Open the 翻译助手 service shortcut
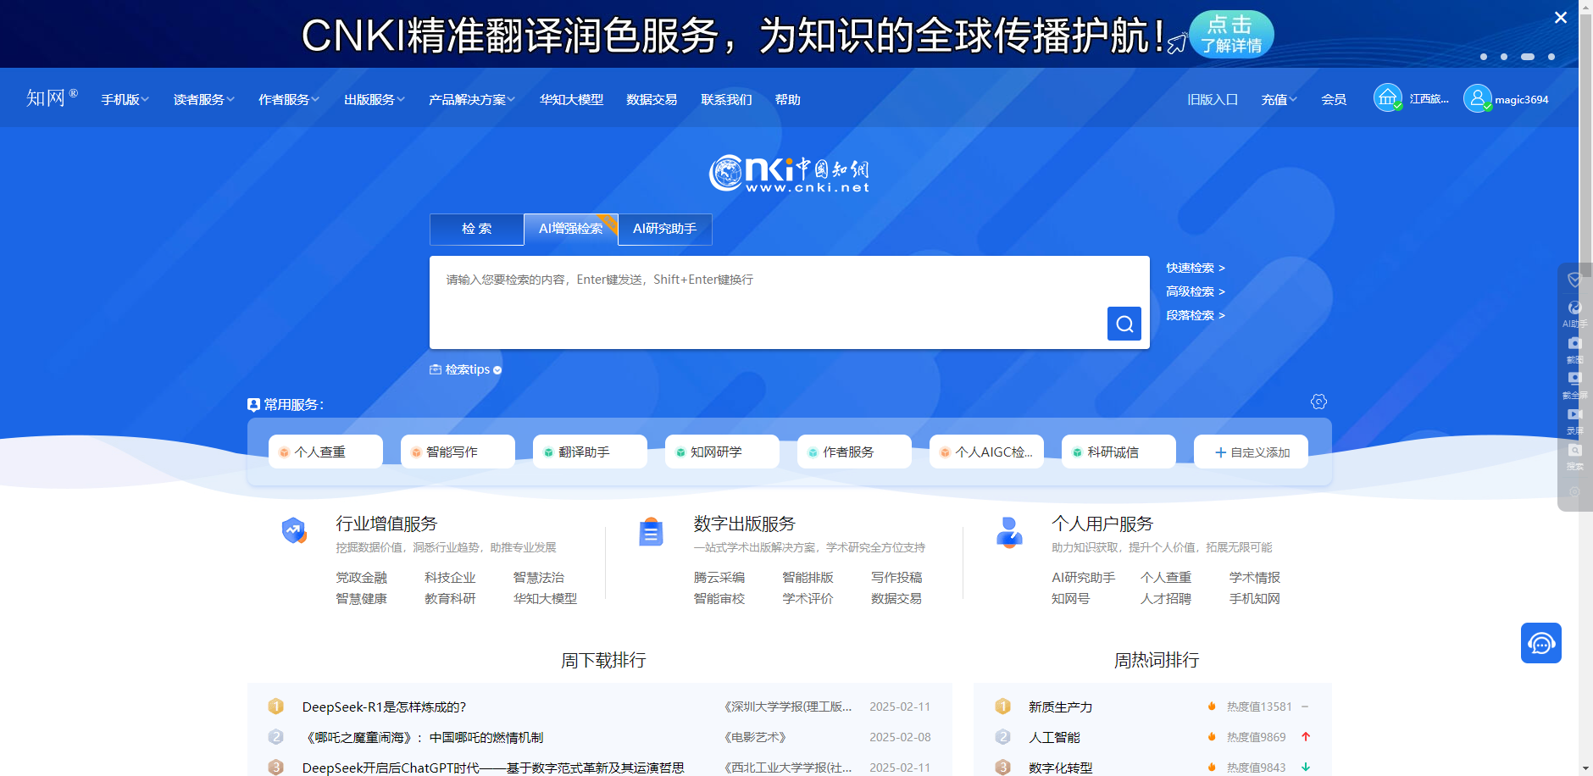Image resolution: width=1593 pixels, height=776 pixels. coord(590,452)
